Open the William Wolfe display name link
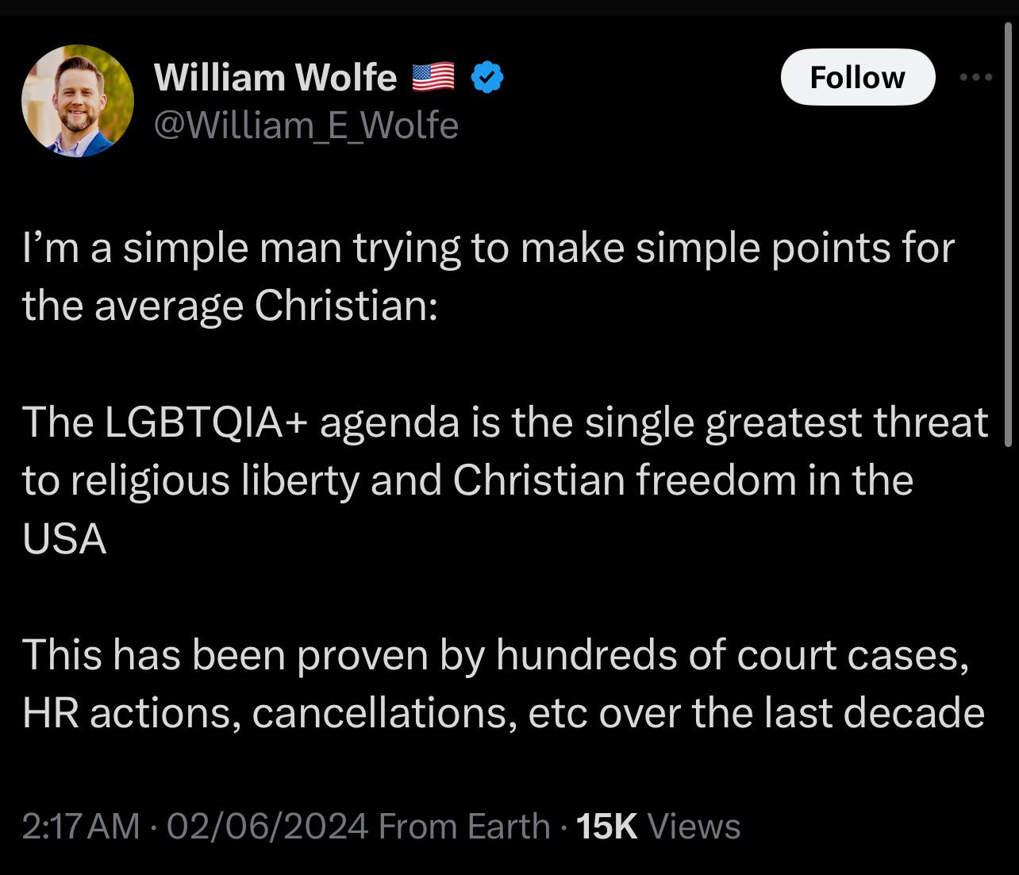Image resolution: width=1019 pixels, height=875 pixels. tap(275, 77)
